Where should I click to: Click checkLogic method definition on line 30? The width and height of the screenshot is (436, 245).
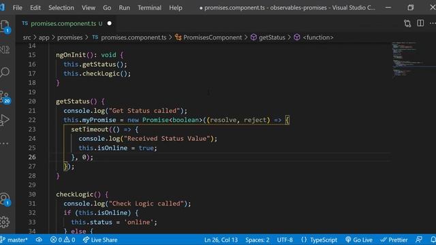tap(74, 195)
